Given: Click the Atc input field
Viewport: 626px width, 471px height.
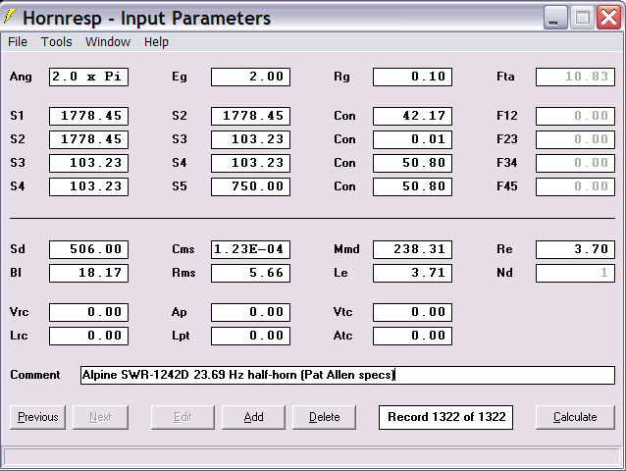Looking at the screenshot, I should pyautogui.click(x=412, y=336).
